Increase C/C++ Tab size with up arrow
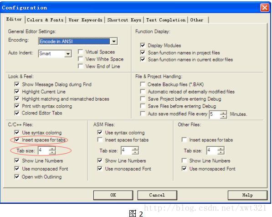The height and width of the screenshot is (217, 272). [52, 149]
